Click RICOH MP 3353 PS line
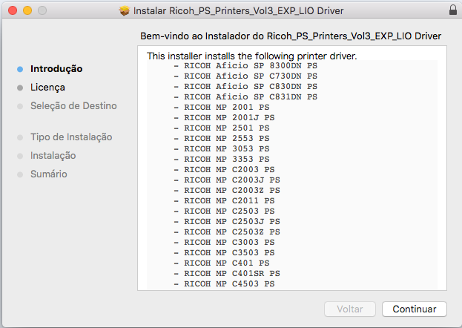Screen dimensions: 462x328 pyautogui.click(x=222, y=159)
